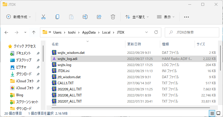Sort by 名前 column header
Viewport: 223px width, 117px height.
(x=55, y=44)
